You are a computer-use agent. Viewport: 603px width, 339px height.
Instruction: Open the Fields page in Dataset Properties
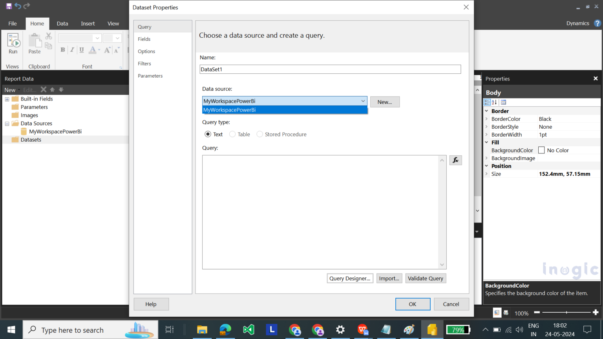144,39
